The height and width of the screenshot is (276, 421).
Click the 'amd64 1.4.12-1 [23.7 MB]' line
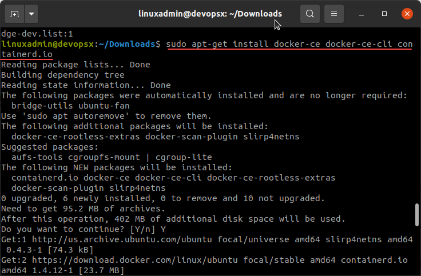point(62,270)
